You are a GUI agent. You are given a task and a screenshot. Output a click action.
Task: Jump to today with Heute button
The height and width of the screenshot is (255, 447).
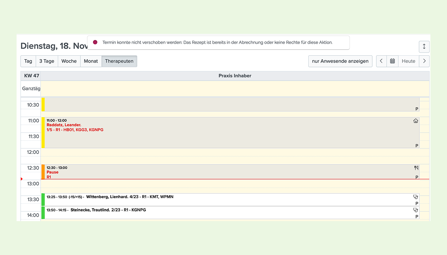[409, 61]
